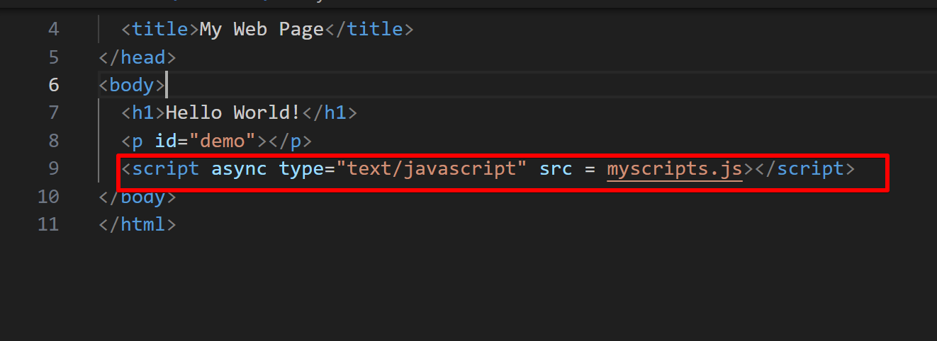937x341 pixels.
Task: Click line number 6 in the gutter
Action: [54, 85]
